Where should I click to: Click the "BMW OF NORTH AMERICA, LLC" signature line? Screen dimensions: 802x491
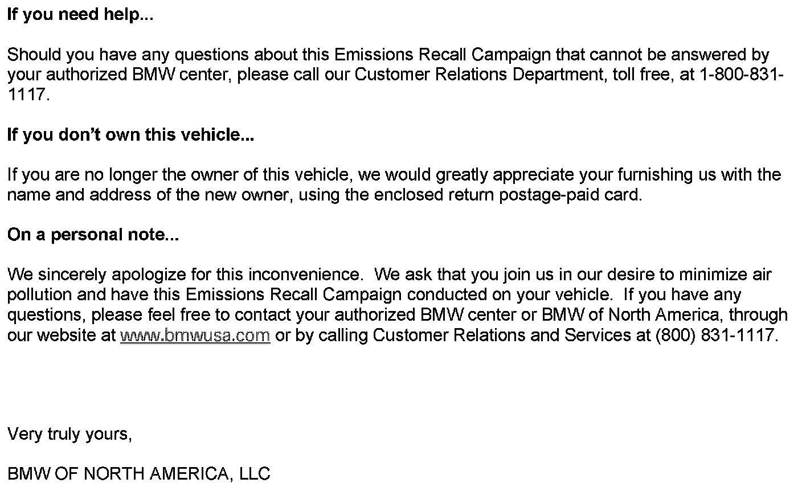click(138, 474)
